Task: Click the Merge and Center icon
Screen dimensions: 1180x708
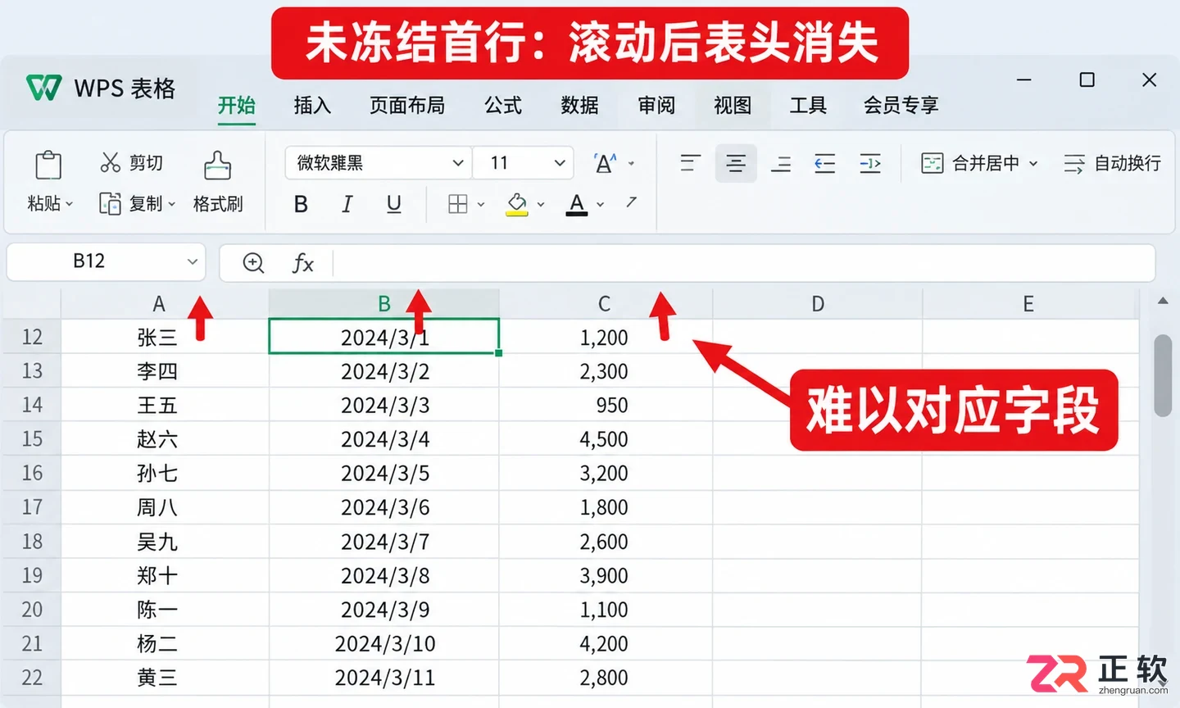Action: pyautogui.click(x=932, y=163)
